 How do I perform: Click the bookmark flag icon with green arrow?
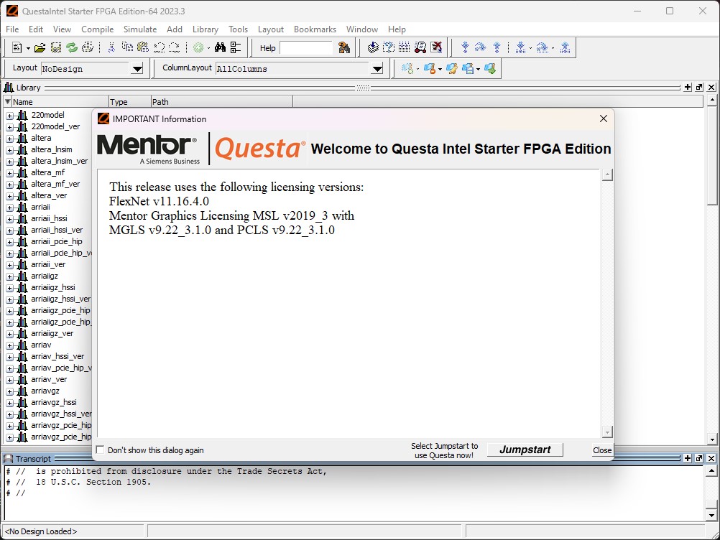pos(490,69)
